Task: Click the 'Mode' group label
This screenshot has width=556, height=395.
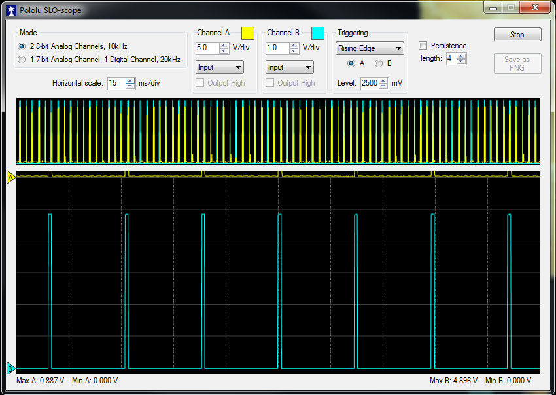Action: point(28,33)
